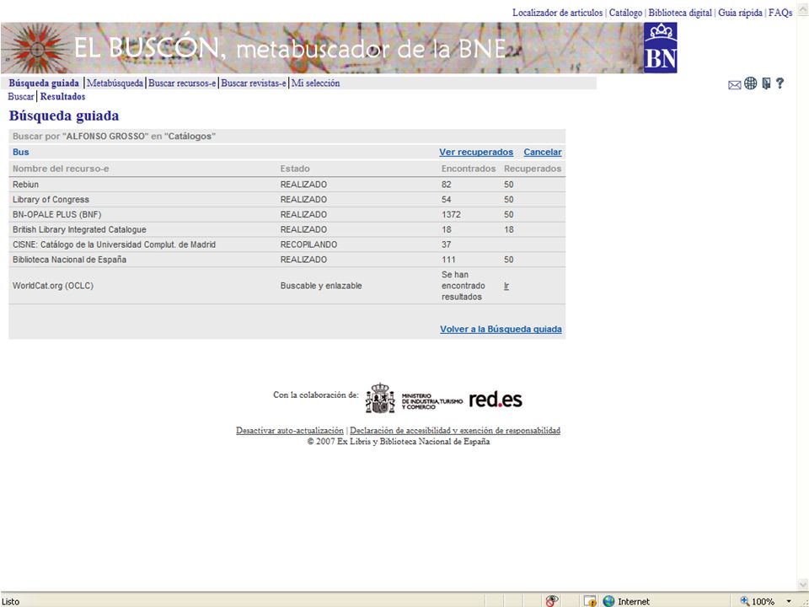Click the red.es logo
The height and width of the screenshot is (607, 809).
496,400
